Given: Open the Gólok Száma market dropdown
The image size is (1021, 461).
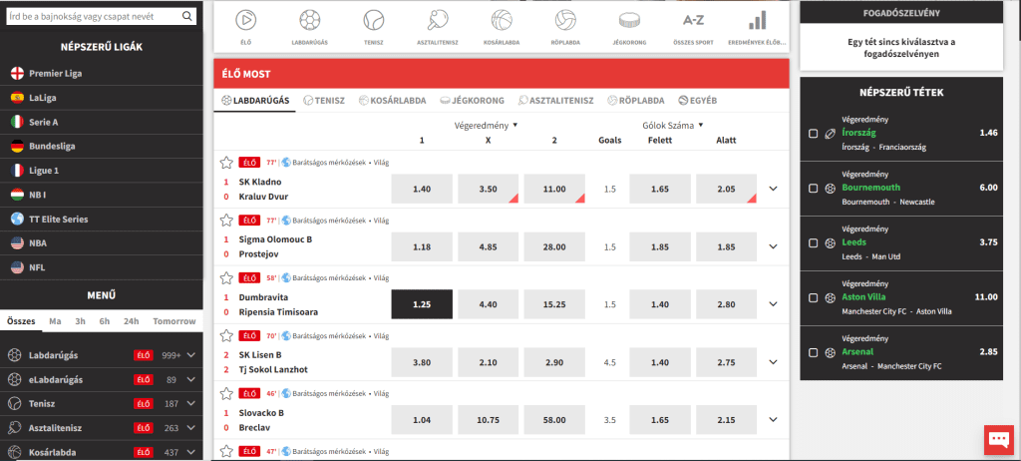Looking at the screenshot, I should point(673,125).
